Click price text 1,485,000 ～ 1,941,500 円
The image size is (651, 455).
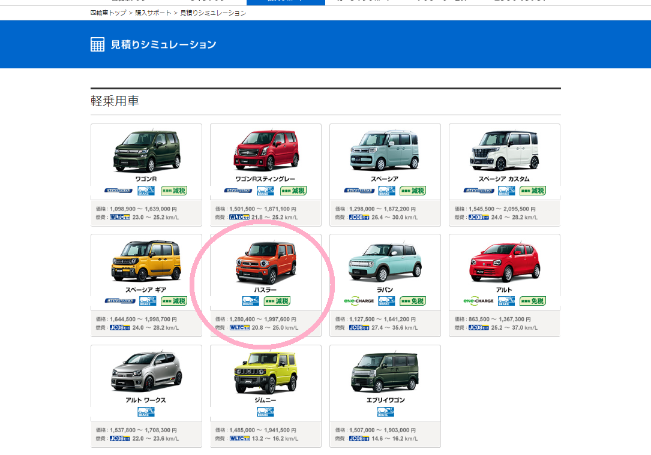pos(263,430)
